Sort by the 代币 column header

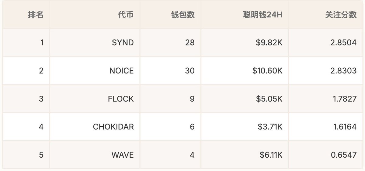[x=126, y=15]
